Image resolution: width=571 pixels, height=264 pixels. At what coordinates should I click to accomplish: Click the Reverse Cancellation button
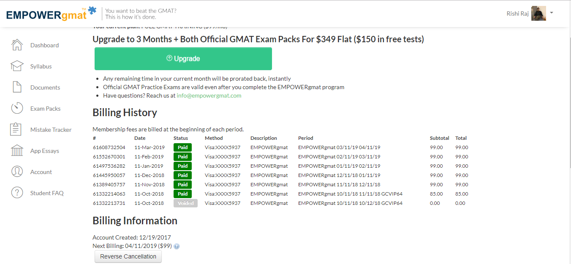pos(128,256)
